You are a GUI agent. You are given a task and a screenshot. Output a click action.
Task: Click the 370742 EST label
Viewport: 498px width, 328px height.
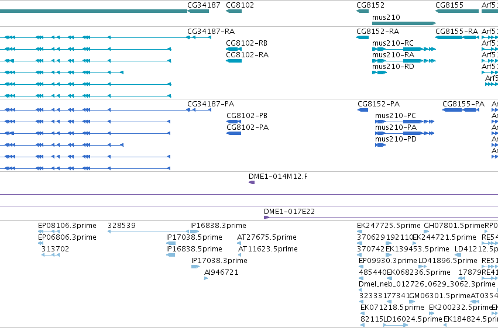coord(370,249)
